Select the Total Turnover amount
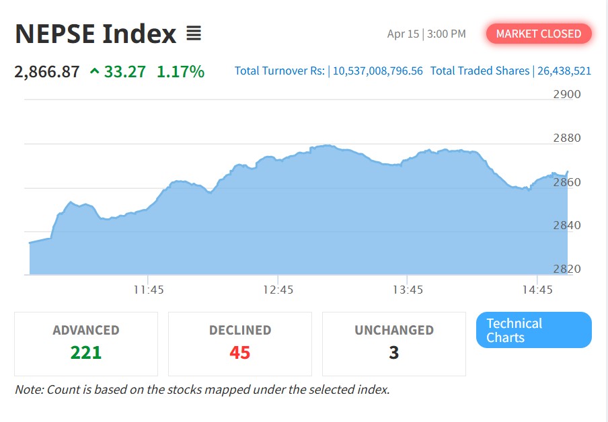Screen dimensions: 608x422 [x=378, y=71]
